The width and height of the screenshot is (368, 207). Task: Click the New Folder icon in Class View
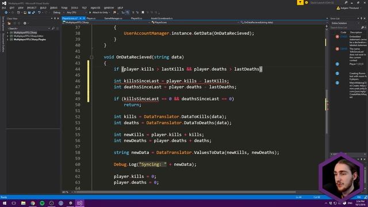point(9,23)
